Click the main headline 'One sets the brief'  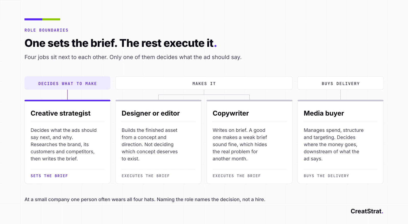[x=121, y=43]
